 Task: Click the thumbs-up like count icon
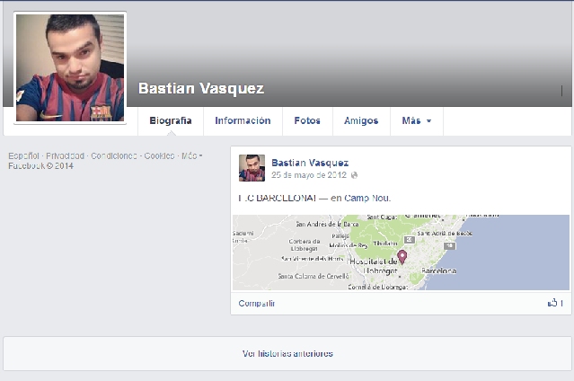coord(552,303)
